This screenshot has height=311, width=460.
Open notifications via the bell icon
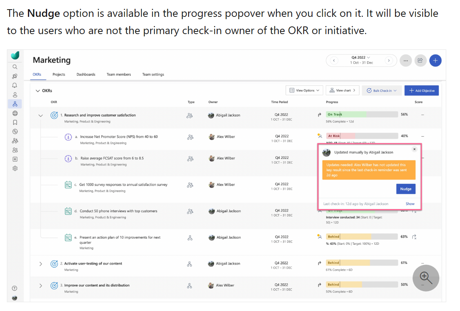(x=15, y=85)
